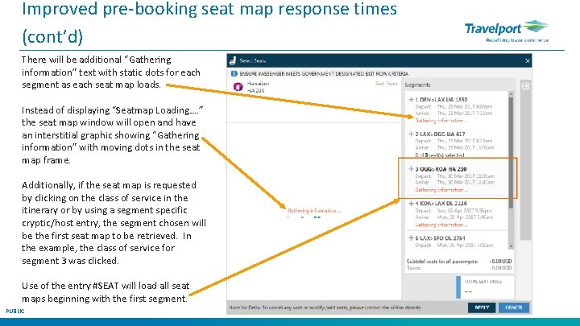Click 'Gathering information' under segment 4

coord(441,225)
